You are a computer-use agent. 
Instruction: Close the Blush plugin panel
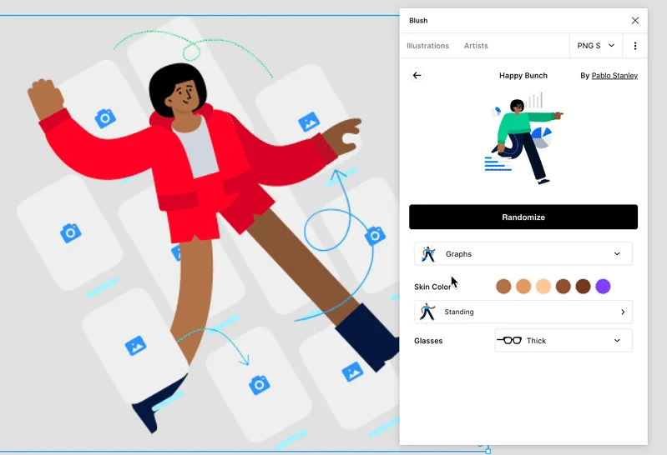click(x=635, y=21)
